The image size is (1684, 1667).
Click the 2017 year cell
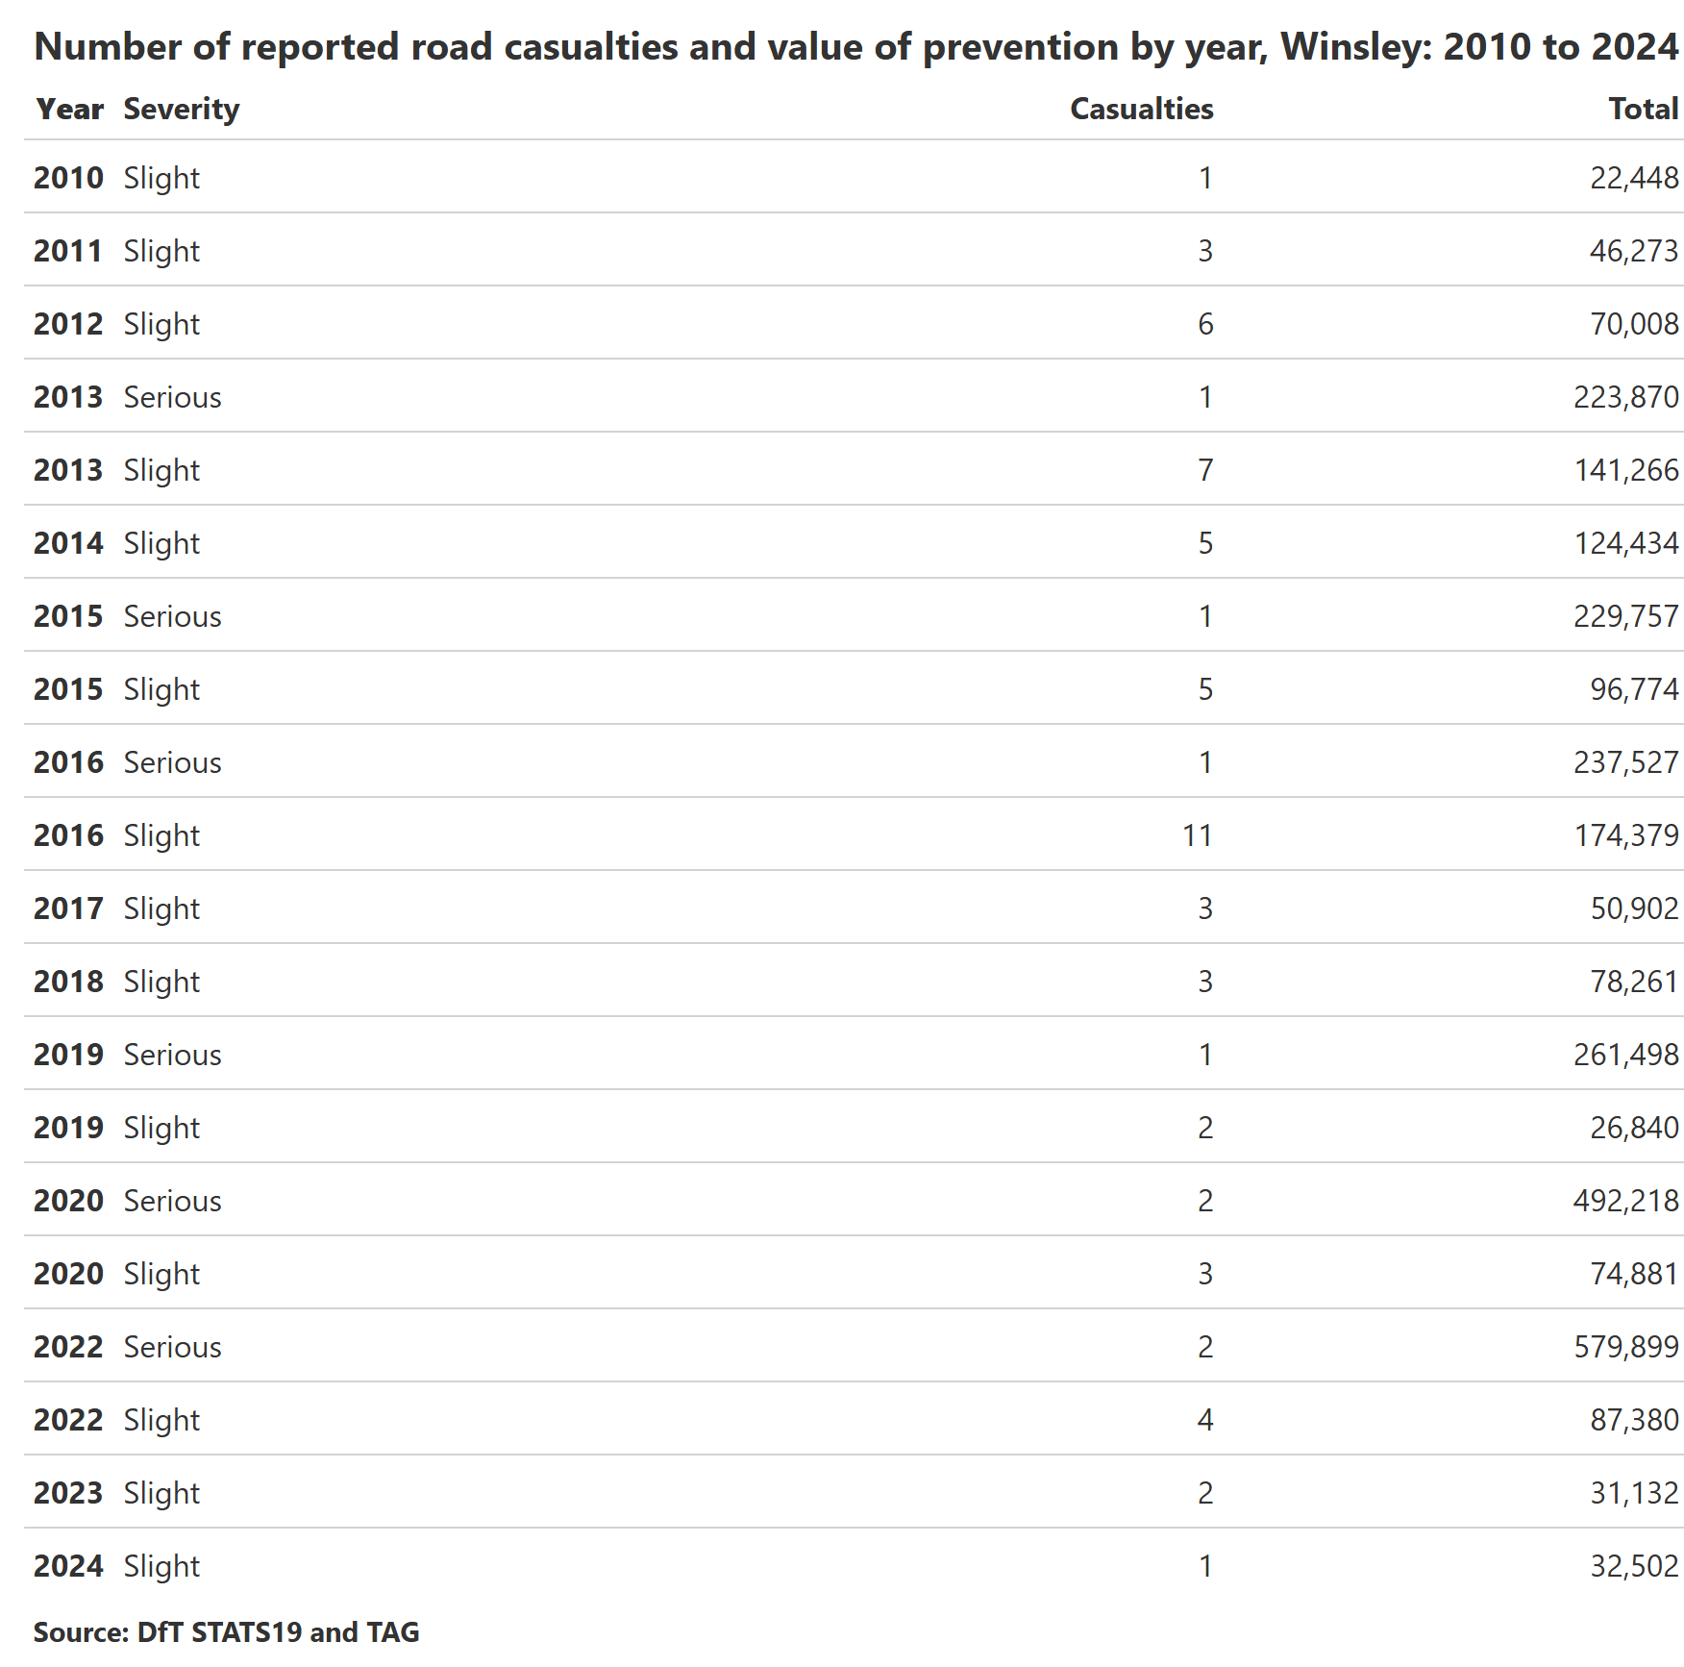(x=68, y=908)
